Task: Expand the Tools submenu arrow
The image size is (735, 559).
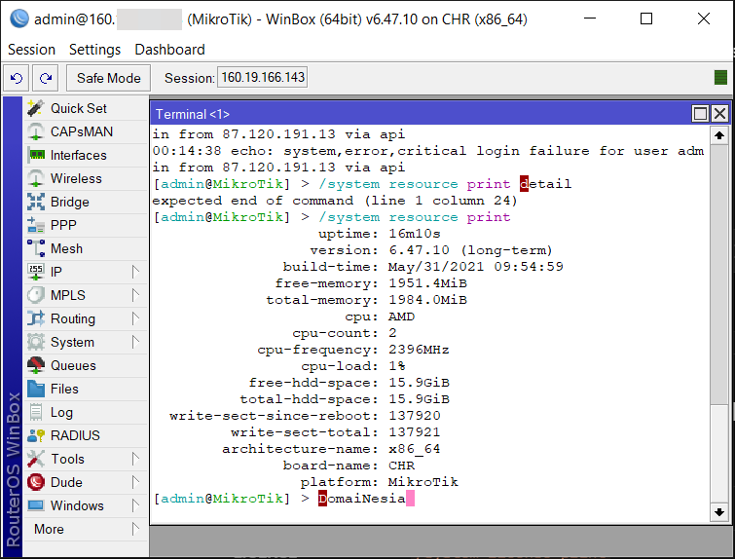Action: click(135, 459)
